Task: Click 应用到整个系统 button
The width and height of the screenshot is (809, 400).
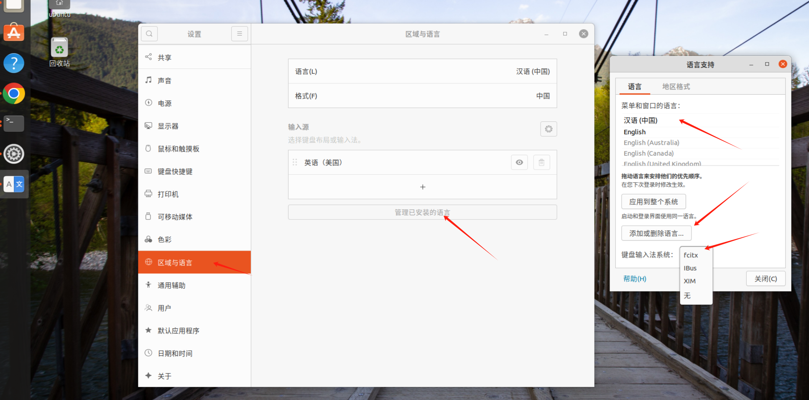Action: click(x=653, y=202)
